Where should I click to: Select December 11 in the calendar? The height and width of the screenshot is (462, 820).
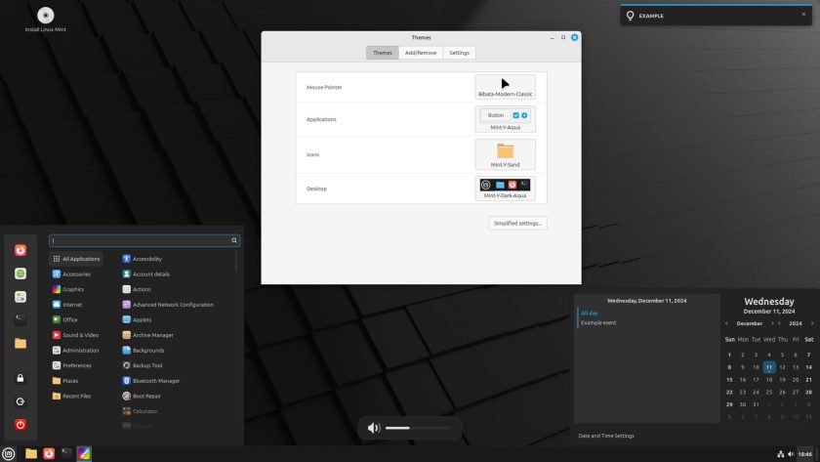(769, 367)
